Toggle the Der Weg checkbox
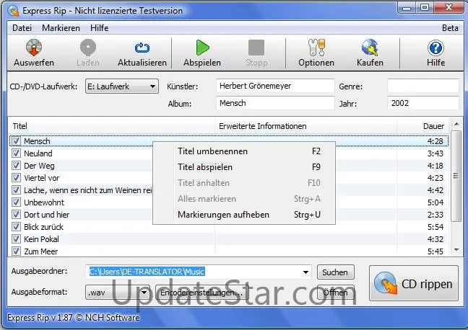468x330 pixels. (x=16, y=165)
